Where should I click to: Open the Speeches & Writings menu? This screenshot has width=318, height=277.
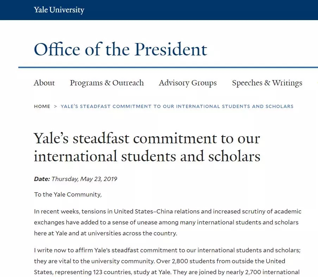(267, 83)
